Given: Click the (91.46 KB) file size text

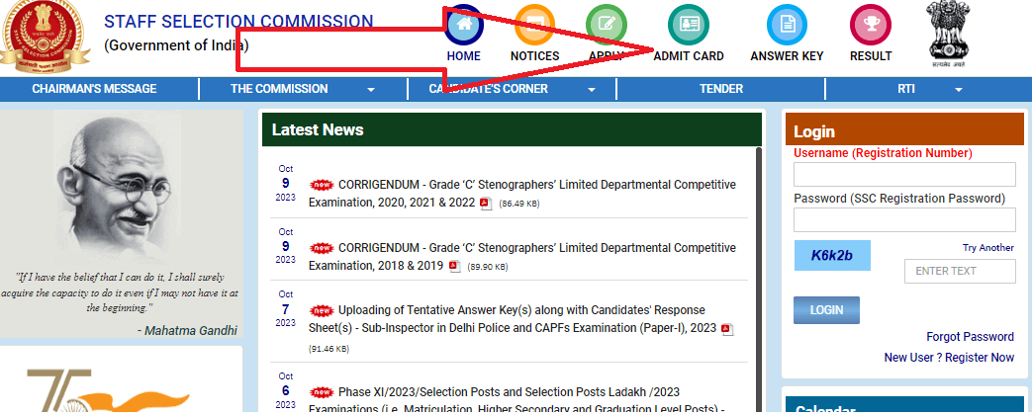Looking at the screenshot, I should (x=329, y=349).
